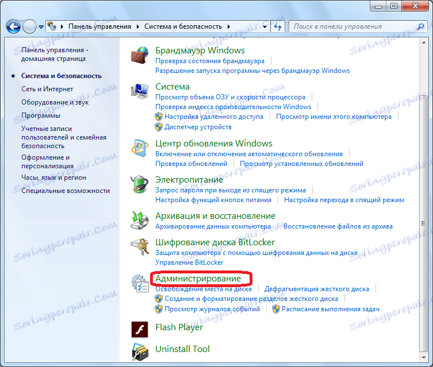433x367 pixels.
Task: Click Архивирование данных компьютера link
Action: point(213,227)
